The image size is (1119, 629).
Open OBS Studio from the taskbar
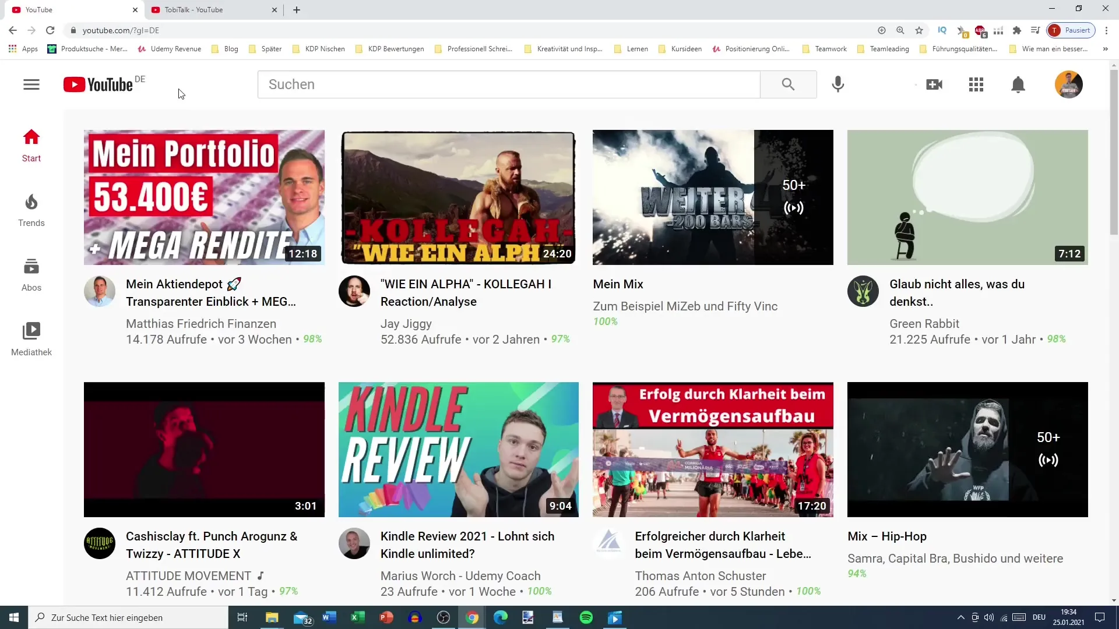(444, 617)
